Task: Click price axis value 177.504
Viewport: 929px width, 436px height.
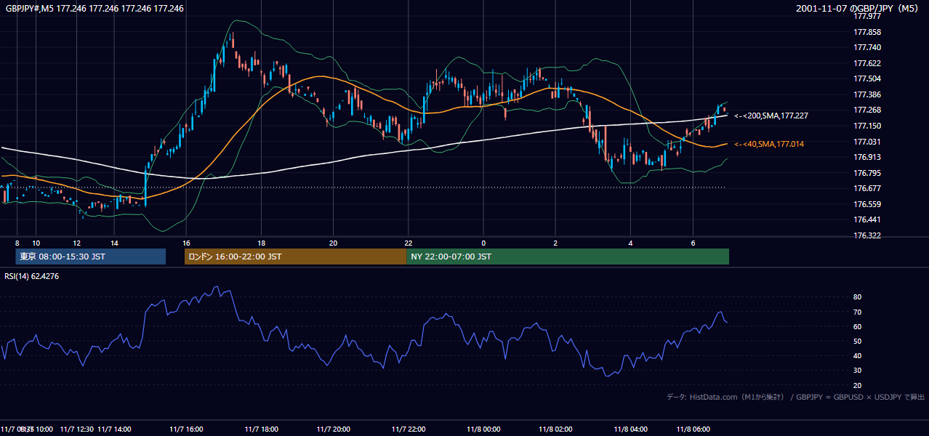Action: [x=866, y=78]
